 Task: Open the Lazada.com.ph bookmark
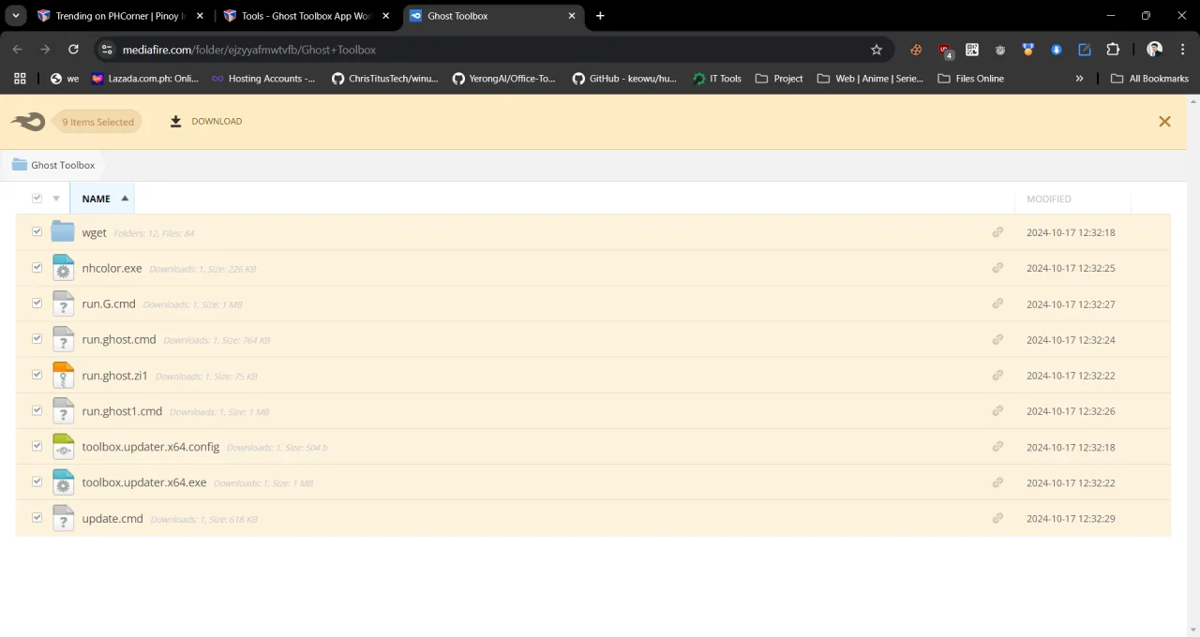coord(145,79)
